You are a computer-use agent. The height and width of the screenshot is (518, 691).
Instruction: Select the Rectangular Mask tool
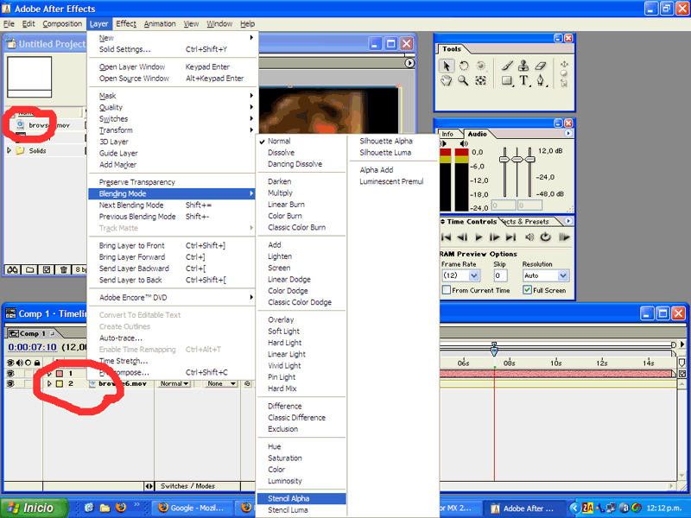[507, 80]
